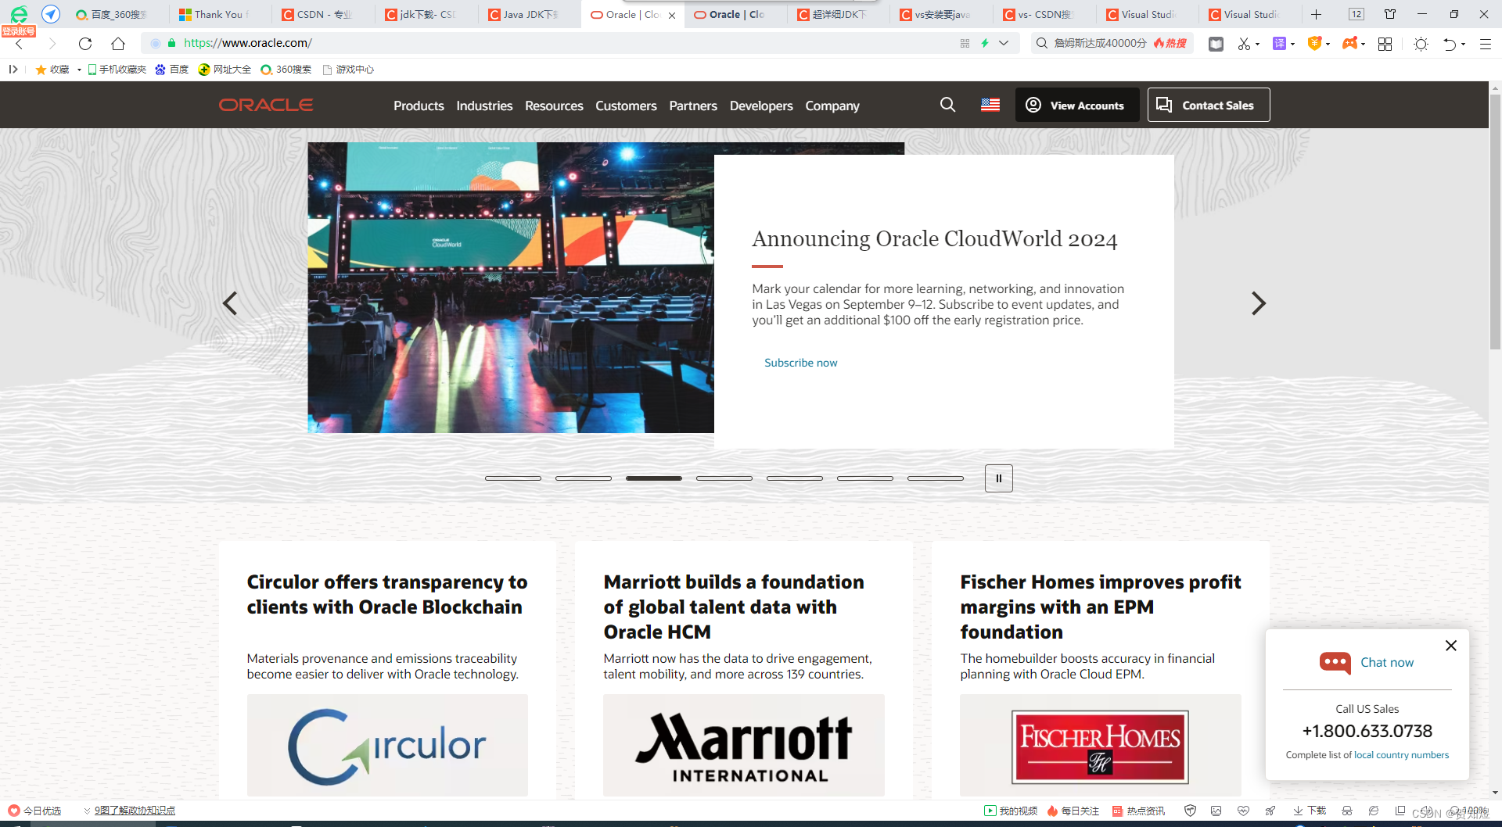
Task: Advance to the next carousel slide
Action: tap(1258, 303)
